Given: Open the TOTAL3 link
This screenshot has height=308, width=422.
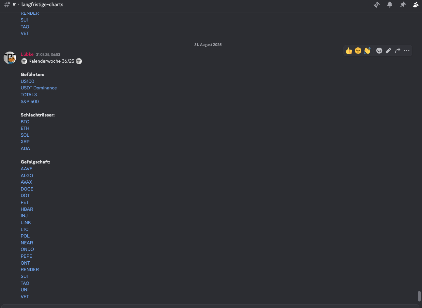Looking at the screenshot, I should click(x=29, y=95).
